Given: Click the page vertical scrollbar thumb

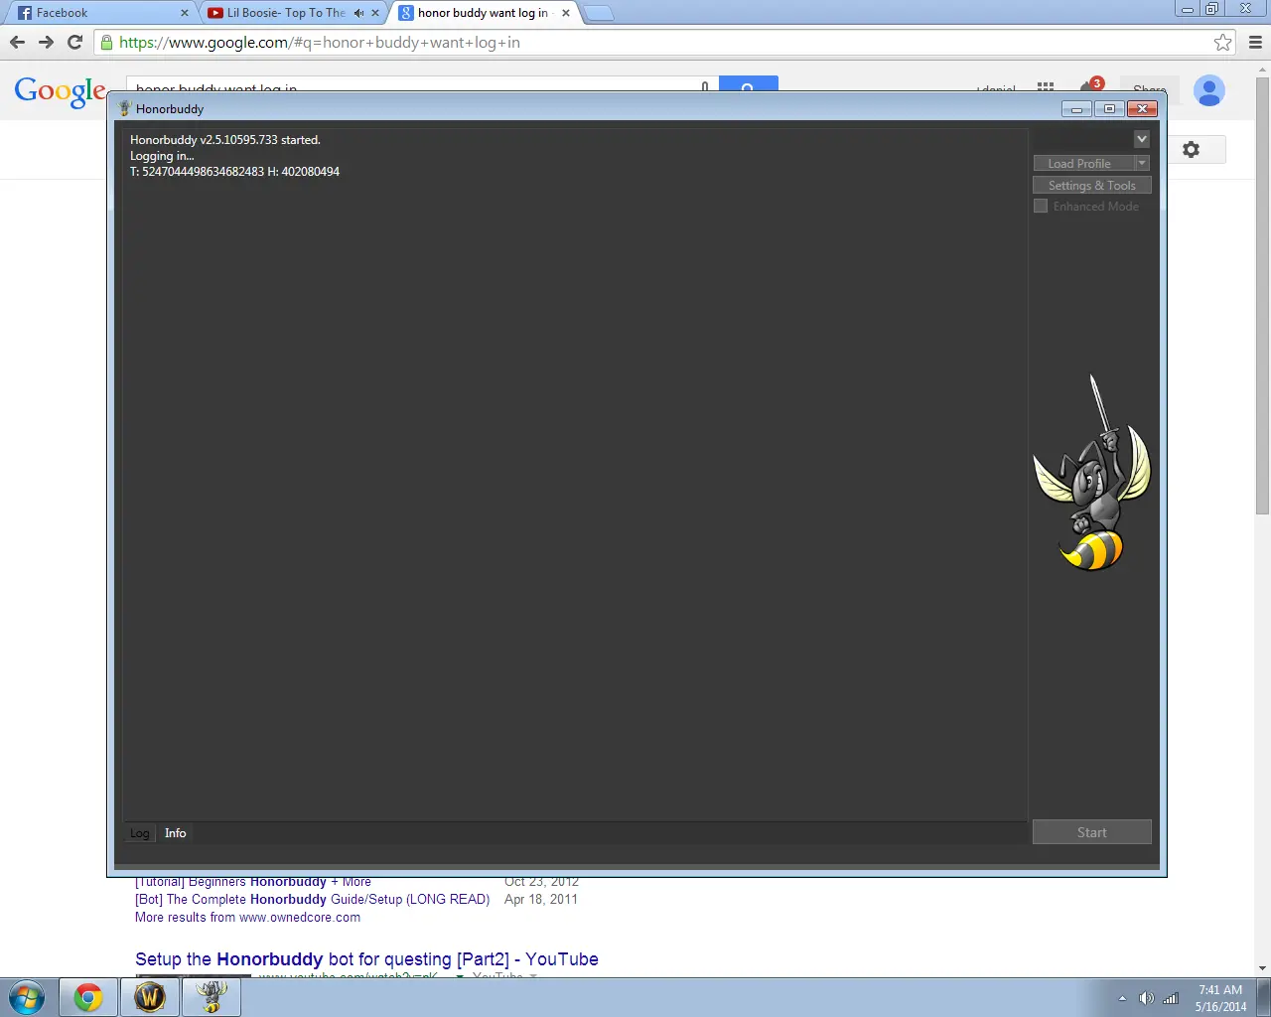Looking at the screenshot, I should coord(1263,294).
